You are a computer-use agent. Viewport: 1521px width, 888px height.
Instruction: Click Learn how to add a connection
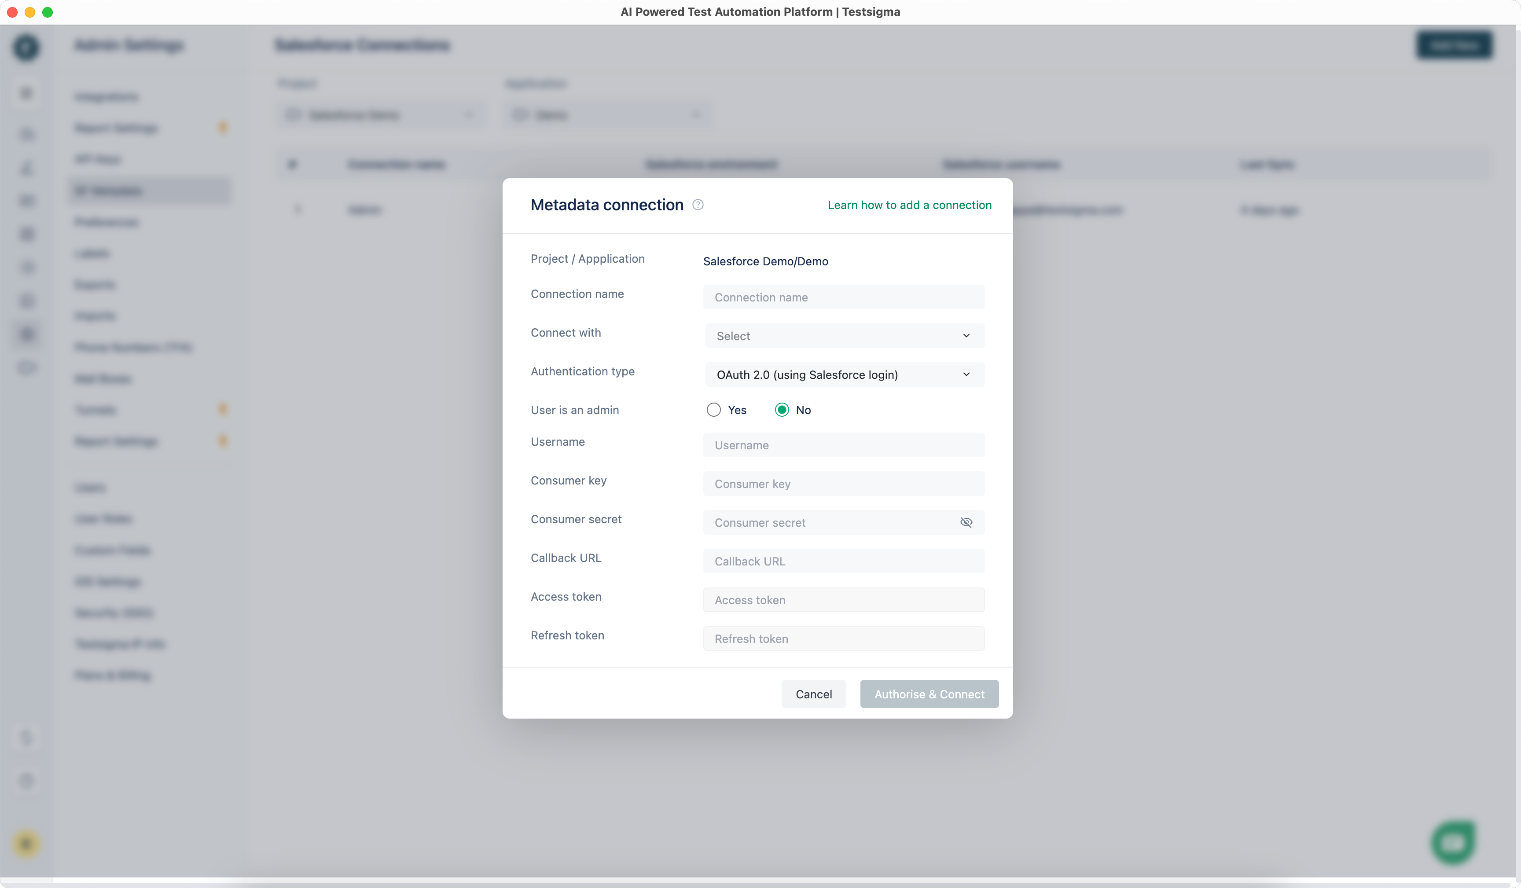coord(910,205)
